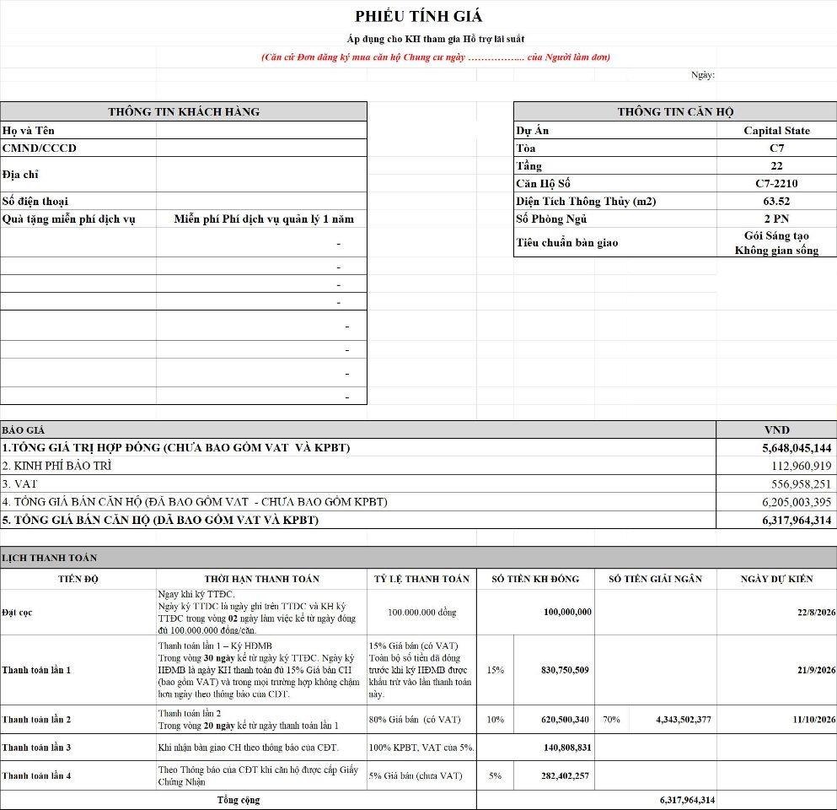Click the 'VND' column header
Screen dimensions: 837x810
776,429
